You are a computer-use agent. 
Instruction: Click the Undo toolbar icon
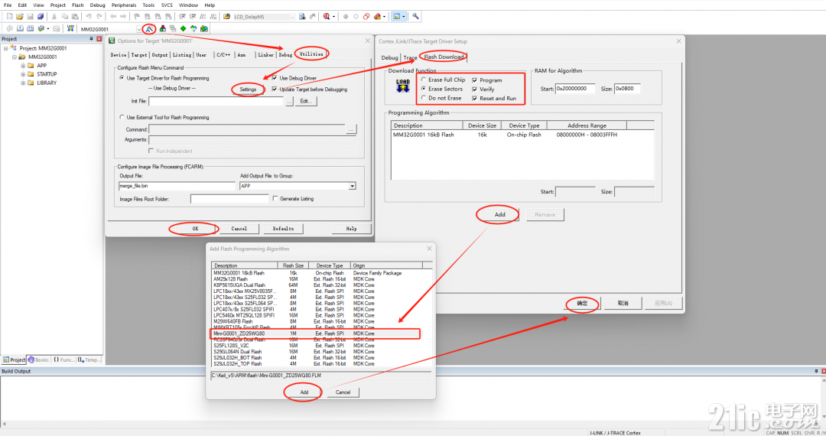[x=89, y=16]
